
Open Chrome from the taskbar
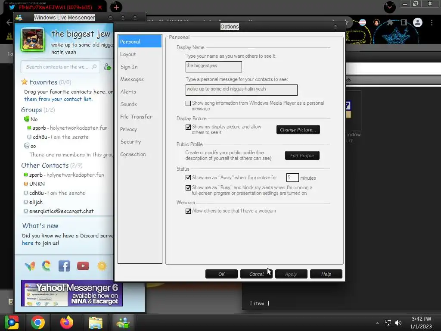click(38, 322)
